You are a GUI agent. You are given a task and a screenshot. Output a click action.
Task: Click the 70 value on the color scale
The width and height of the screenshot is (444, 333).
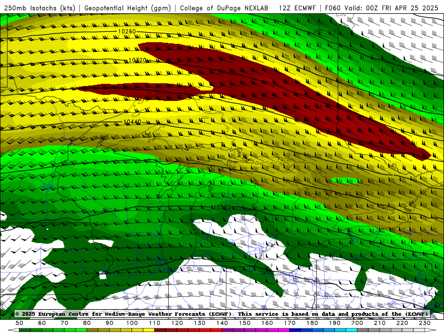coord(64,323)
